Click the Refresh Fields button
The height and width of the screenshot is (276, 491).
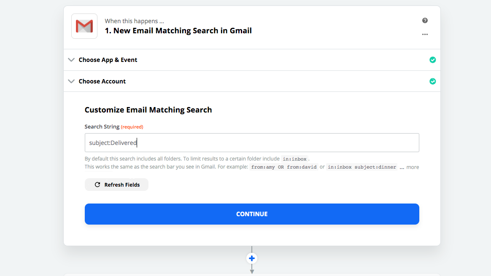click(116, 185)
